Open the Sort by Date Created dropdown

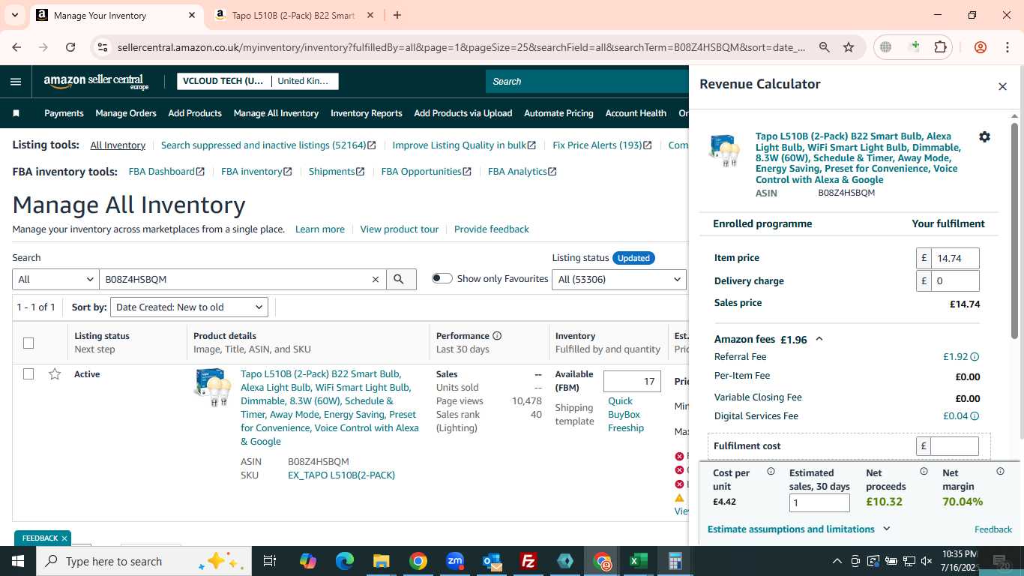[189, 307]
